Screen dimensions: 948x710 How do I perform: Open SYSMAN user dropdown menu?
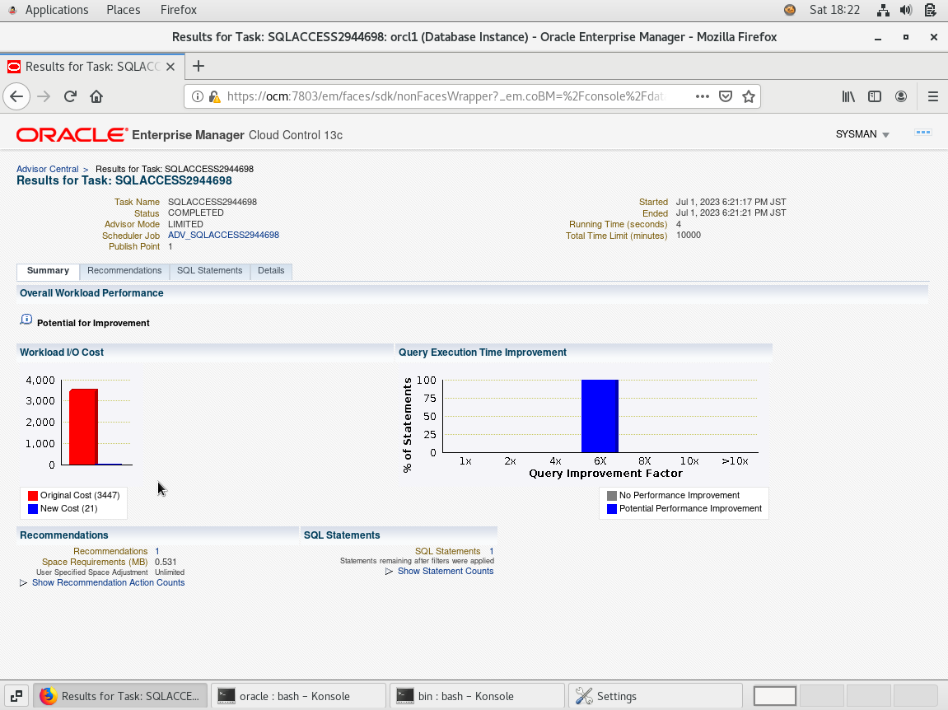coord(862,134)
